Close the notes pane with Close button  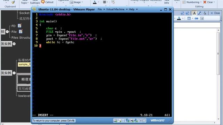click(x=215, y=13)
